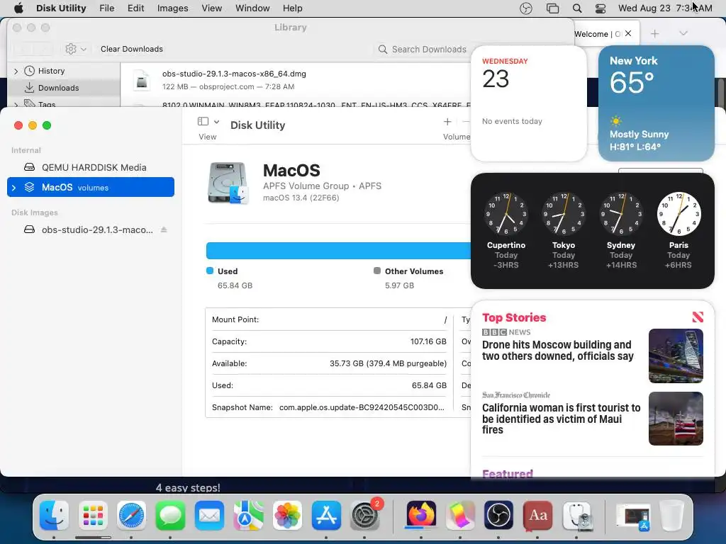Click the Cupertino clock

[506, 214]
